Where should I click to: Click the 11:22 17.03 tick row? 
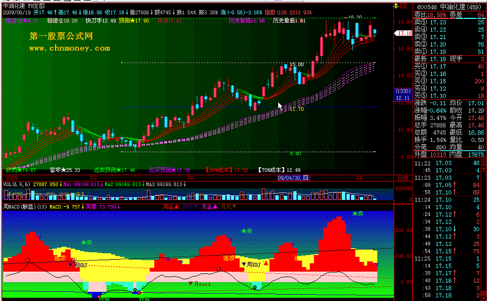pos(447,163)
